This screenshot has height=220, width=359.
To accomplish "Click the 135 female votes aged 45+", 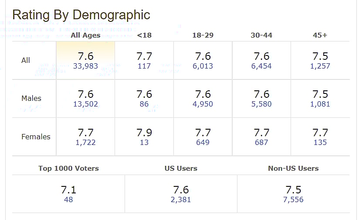I will 320,142.
